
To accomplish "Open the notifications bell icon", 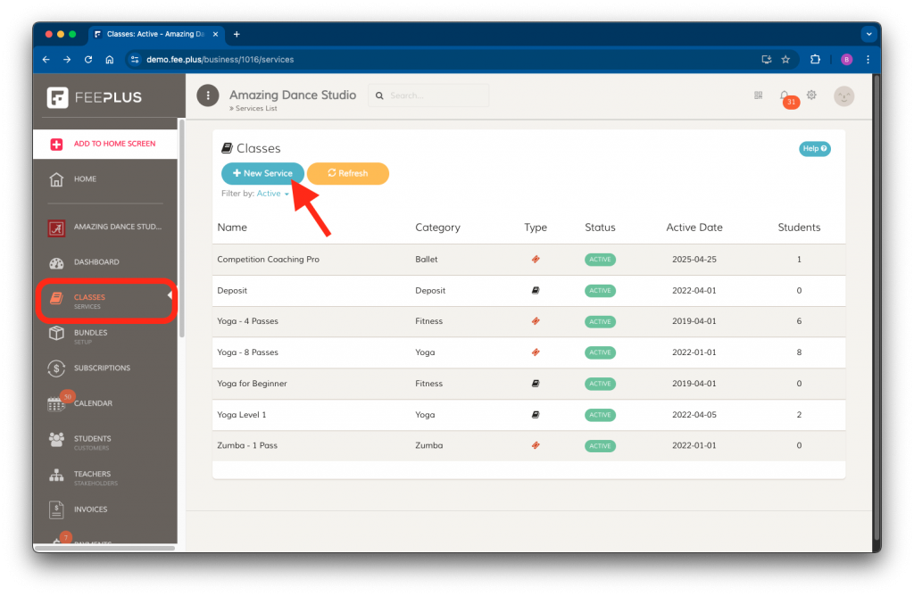I will point(785,95).
